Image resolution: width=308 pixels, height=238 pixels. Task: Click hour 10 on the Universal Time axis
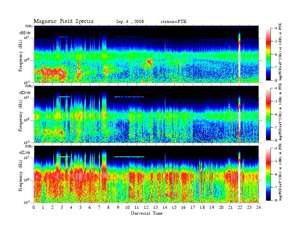[x=128, y=208]
